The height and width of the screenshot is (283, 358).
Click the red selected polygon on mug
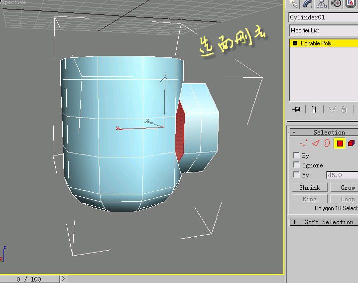click(180, 133)
